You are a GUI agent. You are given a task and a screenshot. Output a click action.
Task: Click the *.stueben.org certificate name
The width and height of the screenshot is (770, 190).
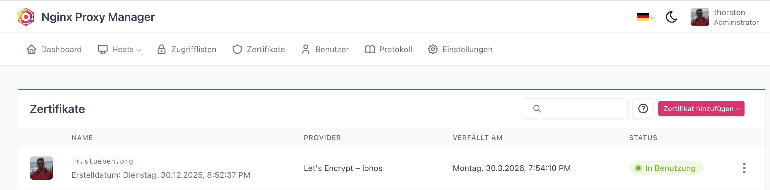(x=104, y=161)
